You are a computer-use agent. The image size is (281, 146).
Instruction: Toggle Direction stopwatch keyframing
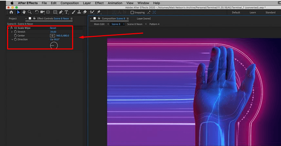(16, 39)
